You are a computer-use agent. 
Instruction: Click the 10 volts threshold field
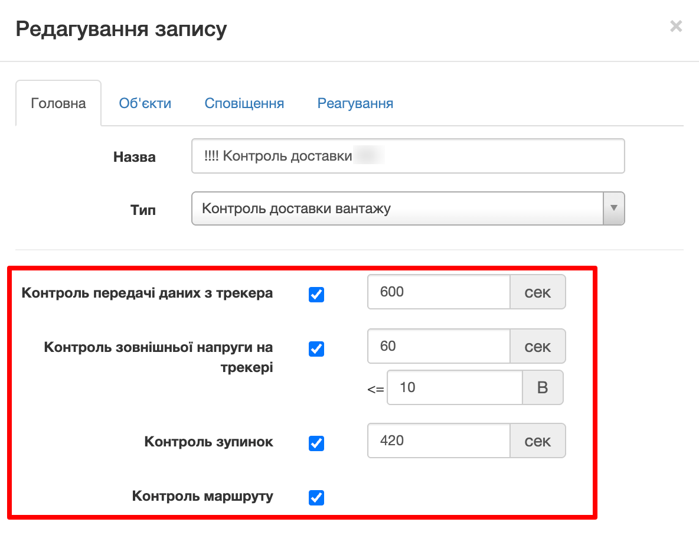(455, 387)
